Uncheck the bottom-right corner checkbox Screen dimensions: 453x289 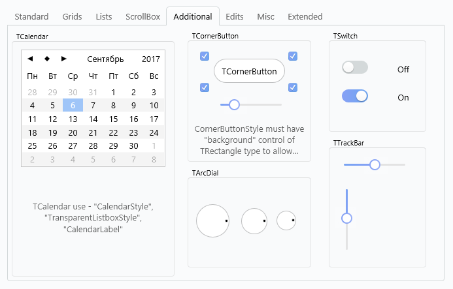(293, 87)
